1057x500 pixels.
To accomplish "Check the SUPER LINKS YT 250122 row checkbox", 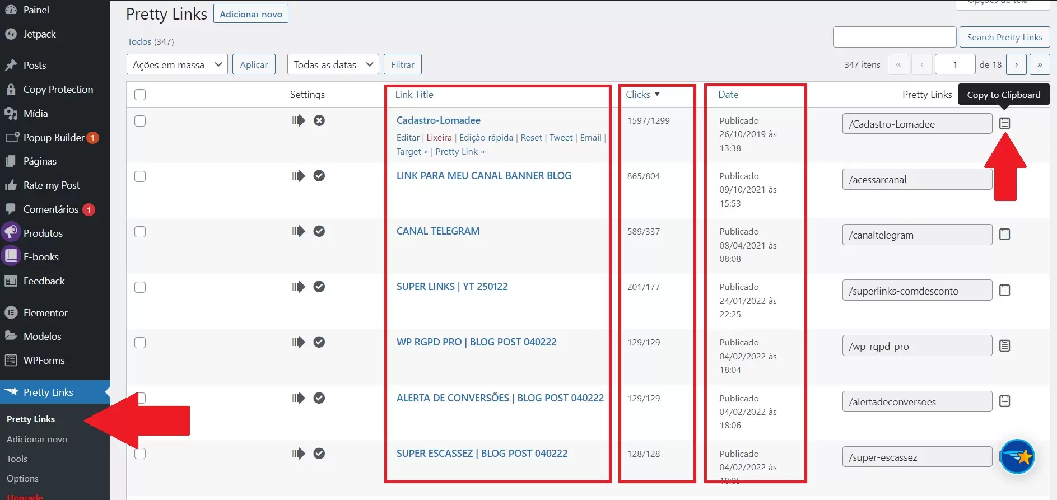I will point(140,287).
